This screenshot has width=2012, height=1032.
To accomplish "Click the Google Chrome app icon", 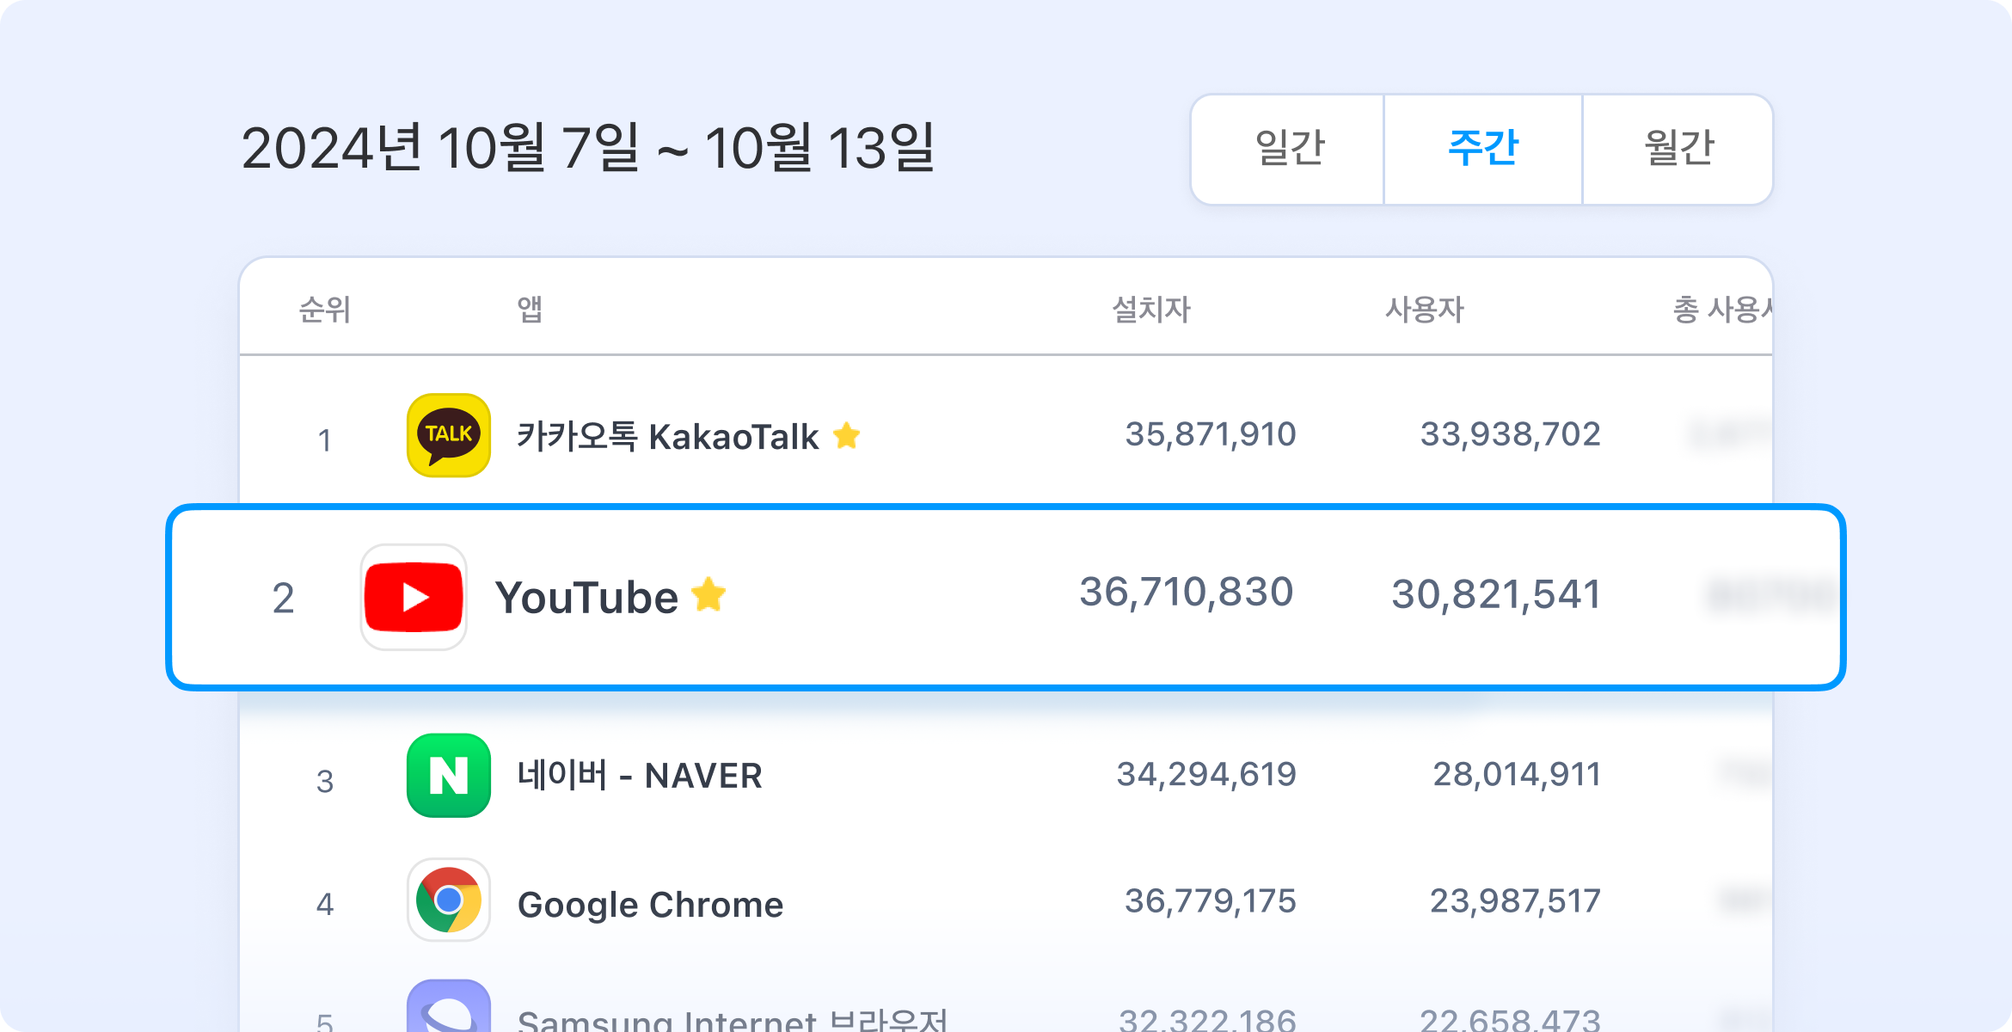I will pyautogui.click(x=448, y=900).
